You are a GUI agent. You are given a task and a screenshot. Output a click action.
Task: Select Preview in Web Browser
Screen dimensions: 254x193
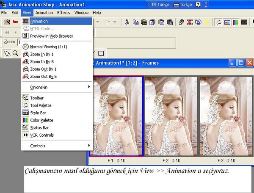51,36
